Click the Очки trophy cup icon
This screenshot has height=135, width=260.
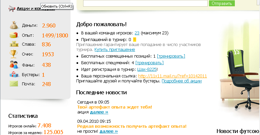click(x=13, y=54)
